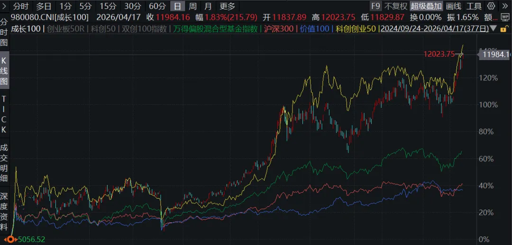Viewport: 512px width, 245px height.
Task: Open TICK view in left sidebar
Action: pyautogui.click(x=4, y=114)
